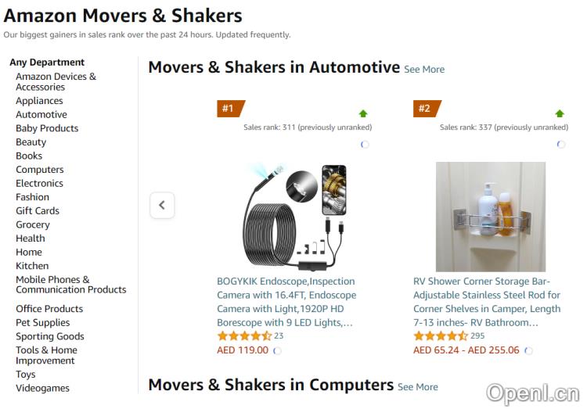The width and height of the screenshot is (587, 409).
Task: Open the shower storage bar star rating
Action: click(441, 336)
